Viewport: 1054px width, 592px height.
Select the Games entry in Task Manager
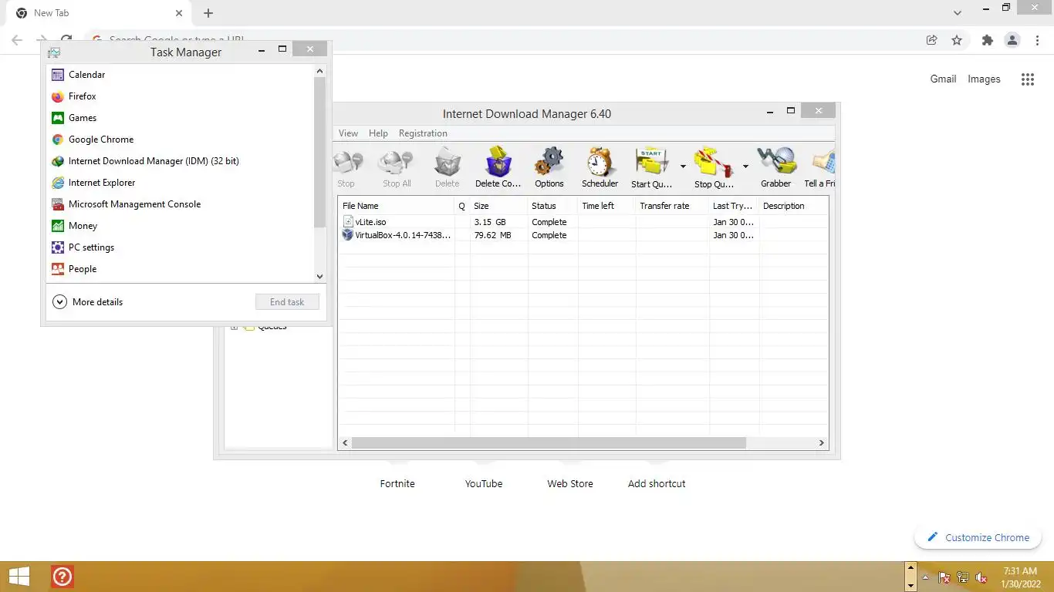181,118
